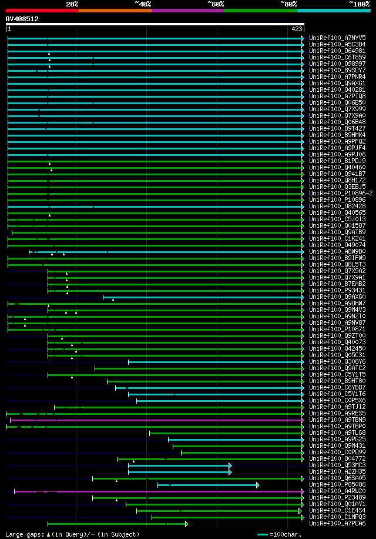
Task: Select the UniRef100_Q8L5T3 label
Action: point(337,264)
